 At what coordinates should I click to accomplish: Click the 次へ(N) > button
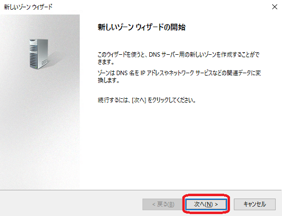point(206,204)
